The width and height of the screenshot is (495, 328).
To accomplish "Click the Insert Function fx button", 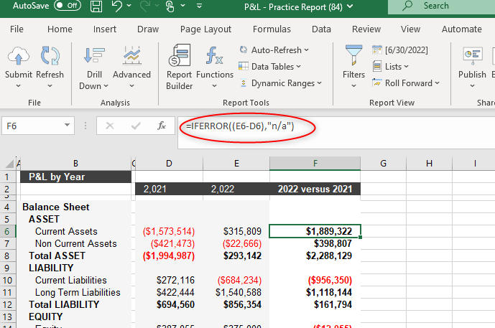I will 162,126.
